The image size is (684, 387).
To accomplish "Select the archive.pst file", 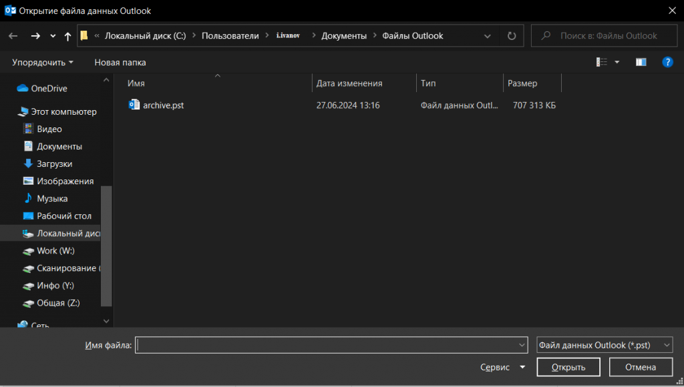I will tap(163, 105).
